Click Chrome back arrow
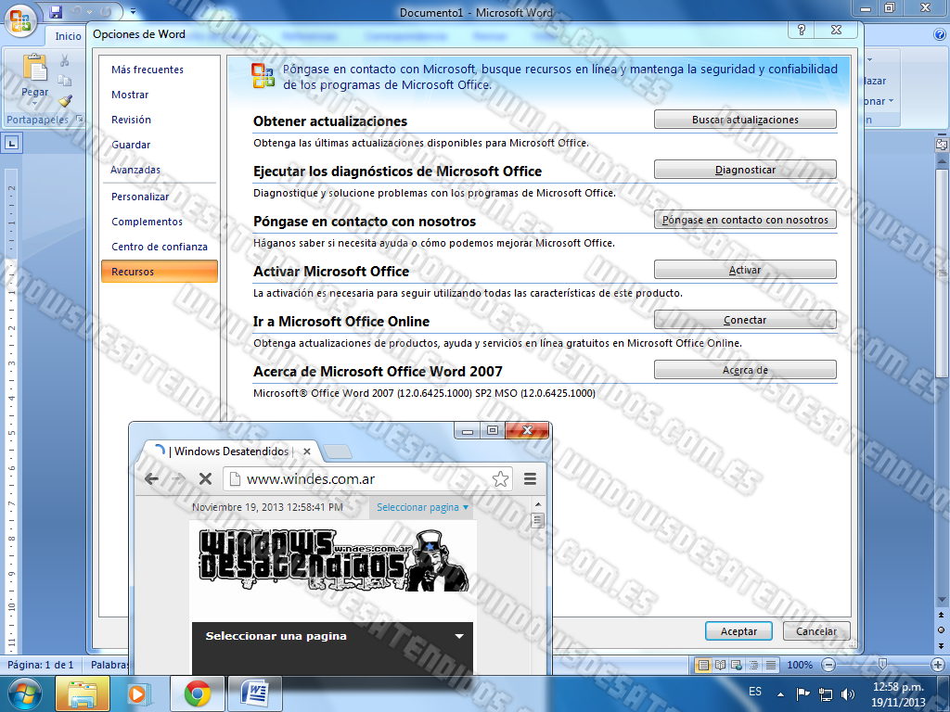 point(151,479)
